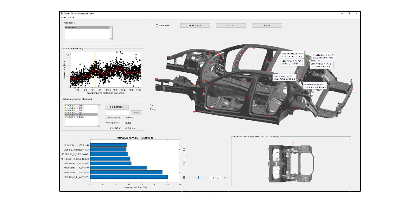
Task: Toggle the checkbox left of the top button row
Action: 157,26
